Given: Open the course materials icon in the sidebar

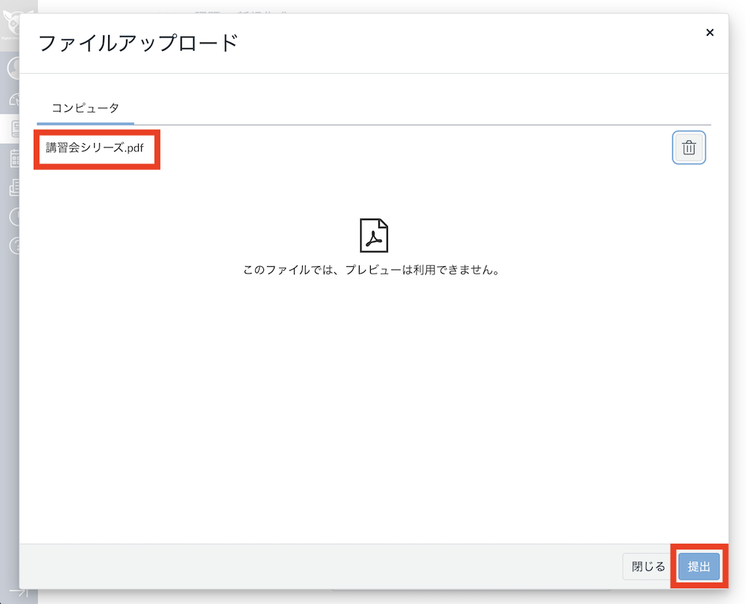Looking at the screenshot, I should click(15, 187).
